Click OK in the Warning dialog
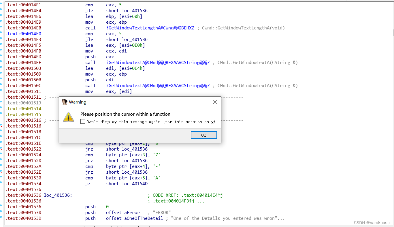 pyautogui.click(x=204, y=135)
